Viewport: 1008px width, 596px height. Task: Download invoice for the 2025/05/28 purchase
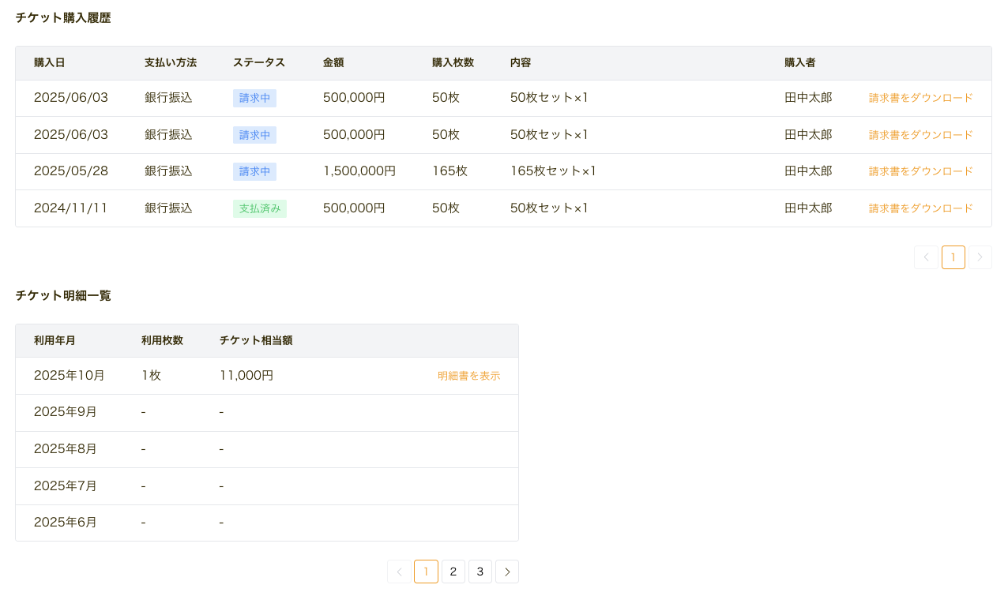click(x=921, y=171)
